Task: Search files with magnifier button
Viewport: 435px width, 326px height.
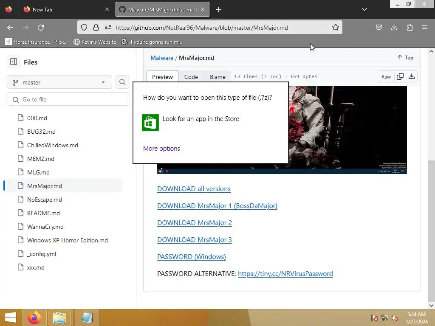Action: [x=122, y=82]
